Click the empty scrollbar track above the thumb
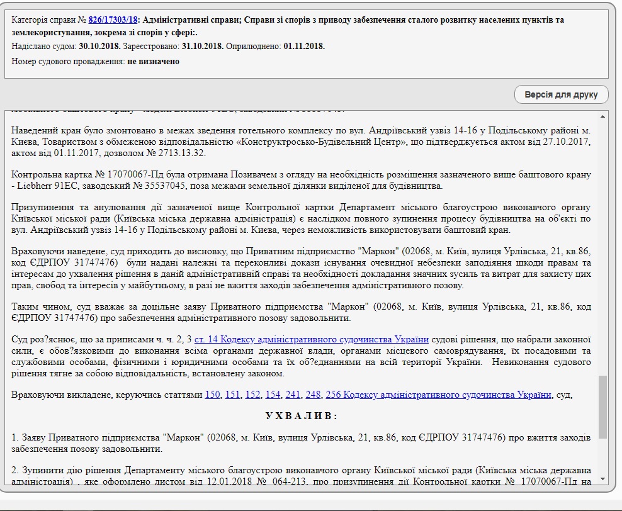 [x=602, y=252]
